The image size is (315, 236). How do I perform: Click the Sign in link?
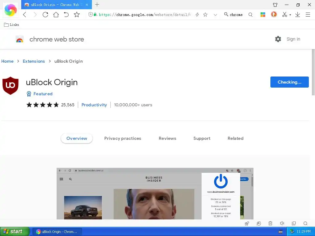pos(293,39)
